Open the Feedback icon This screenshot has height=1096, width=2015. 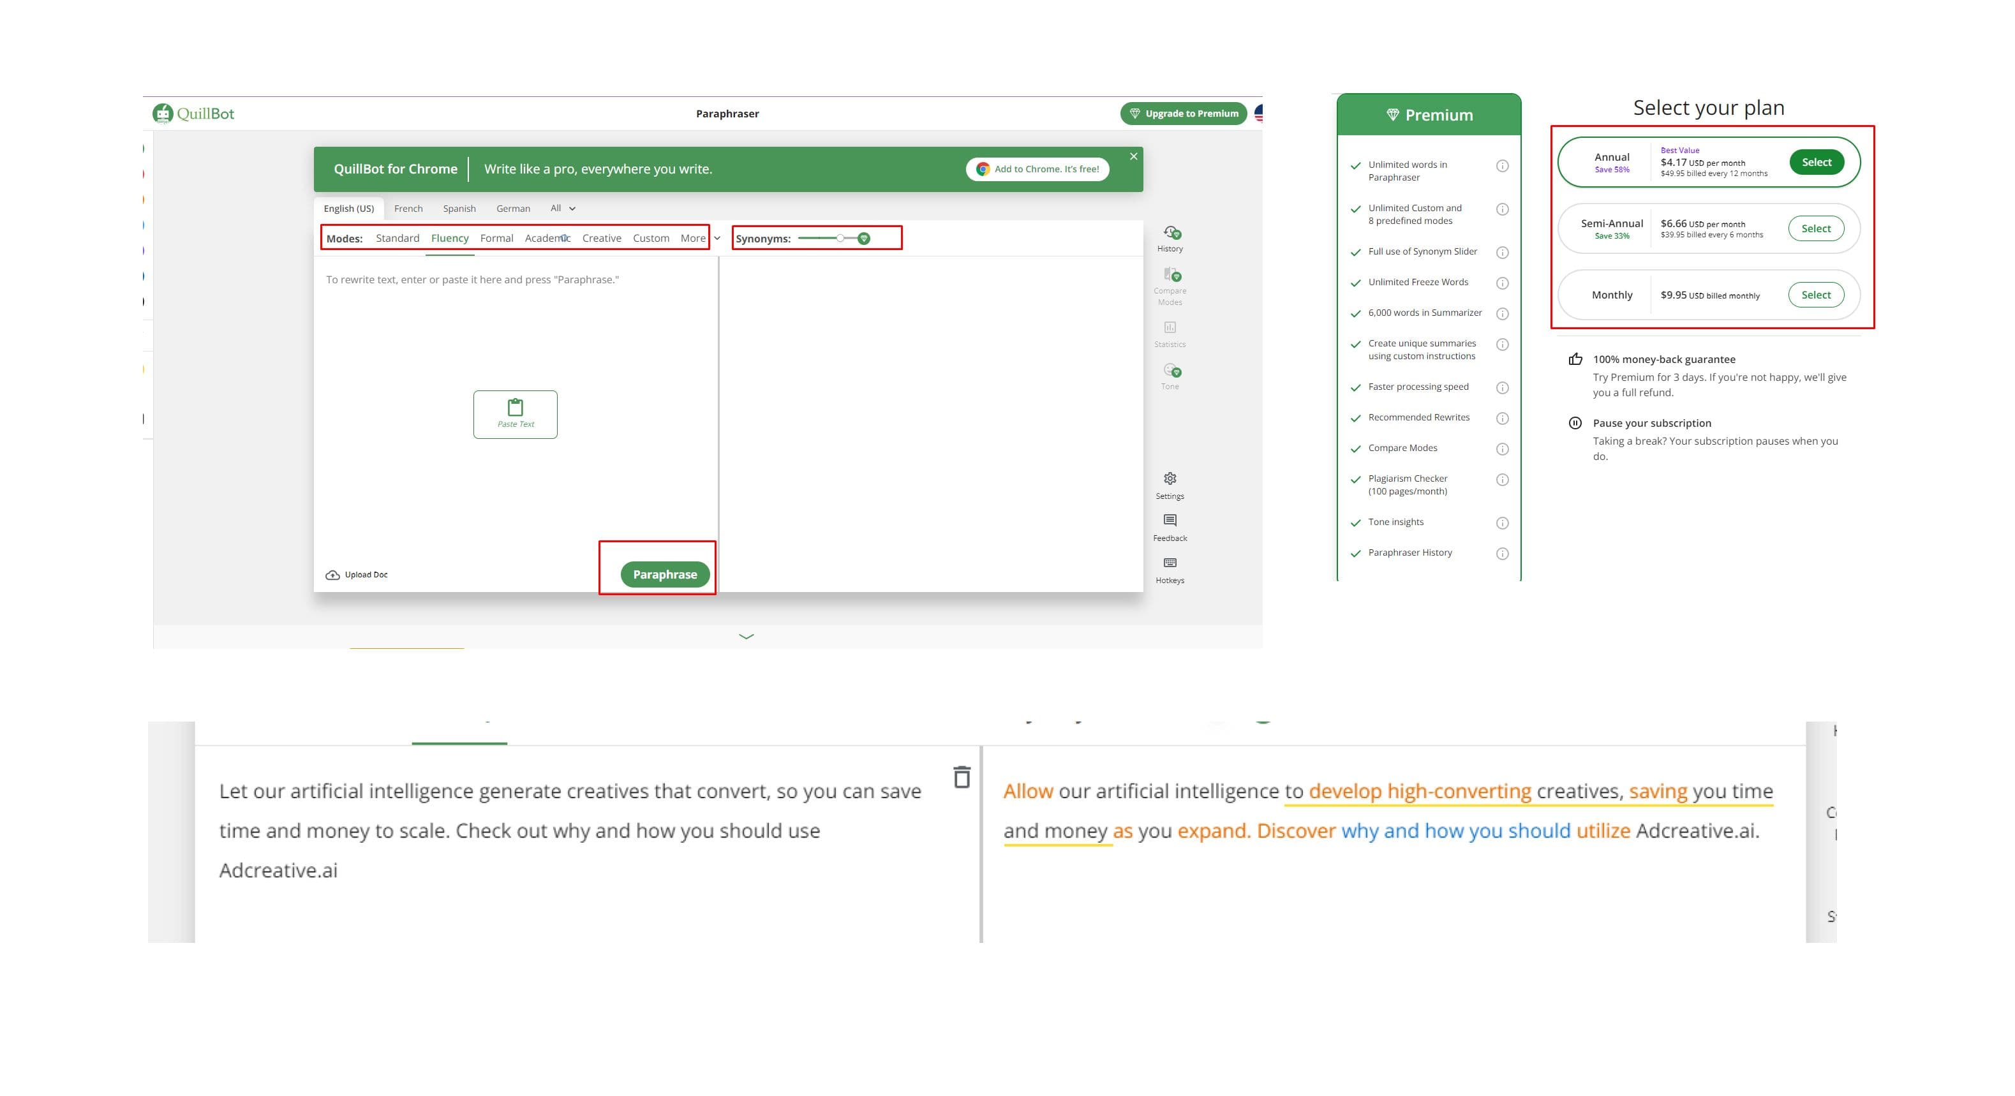[x=1170, y=520]
